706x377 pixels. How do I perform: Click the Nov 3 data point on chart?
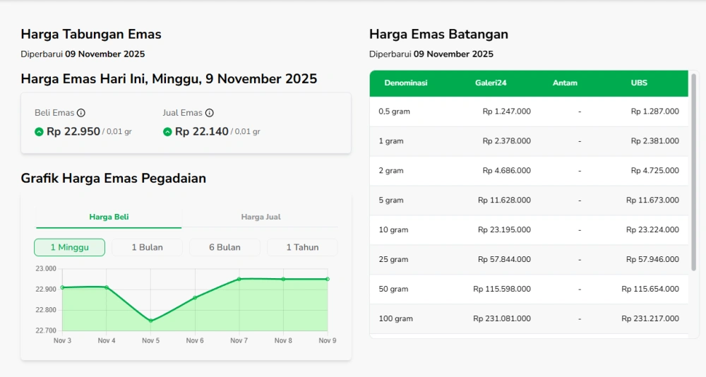point(63,287)
